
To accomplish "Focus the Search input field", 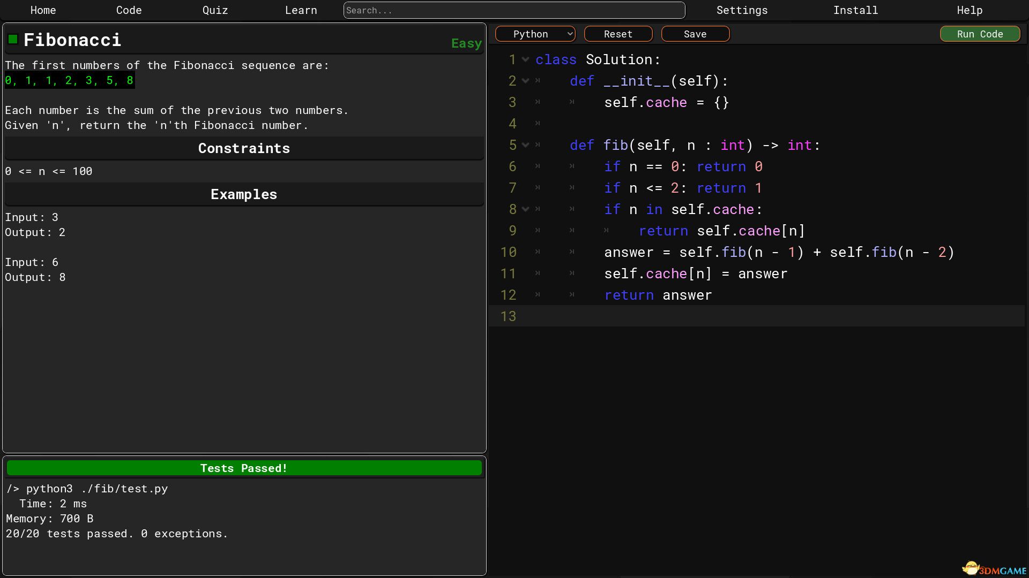I will (514, 10).
